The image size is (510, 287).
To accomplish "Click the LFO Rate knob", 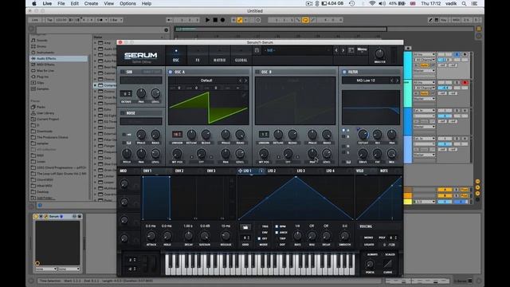I will tap(297, 236).
